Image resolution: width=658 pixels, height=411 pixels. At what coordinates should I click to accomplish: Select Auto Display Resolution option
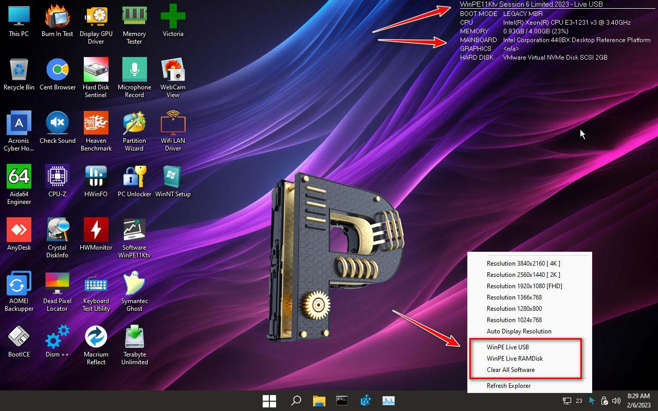point(519,331)
